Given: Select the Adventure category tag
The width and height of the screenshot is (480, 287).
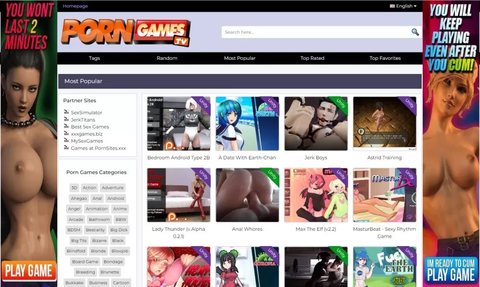Looking at the screenshot, I should (x=113, y=188).
